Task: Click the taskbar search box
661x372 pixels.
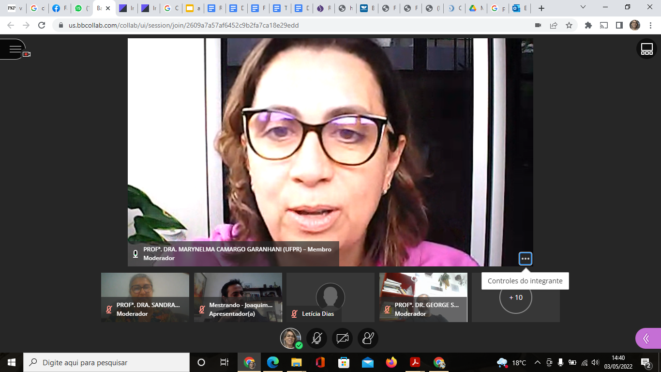Action: tap(106, 362)
